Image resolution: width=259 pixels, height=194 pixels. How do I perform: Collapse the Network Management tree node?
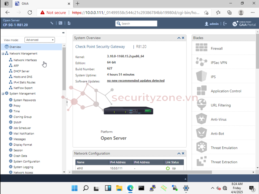click(3, 54)
